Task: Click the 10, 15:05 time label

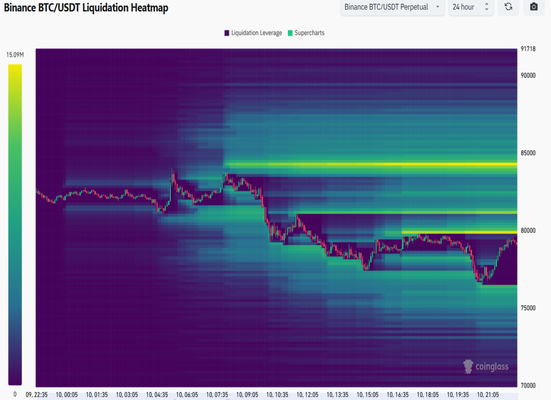Action: click(x=368, y=394)
